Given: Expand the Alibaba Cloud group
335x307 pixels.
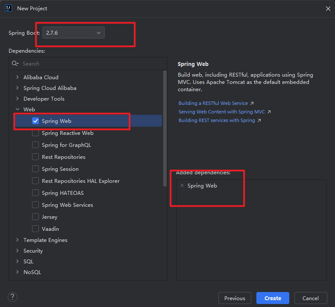Looking at the screenshot, I should [18, 77].
